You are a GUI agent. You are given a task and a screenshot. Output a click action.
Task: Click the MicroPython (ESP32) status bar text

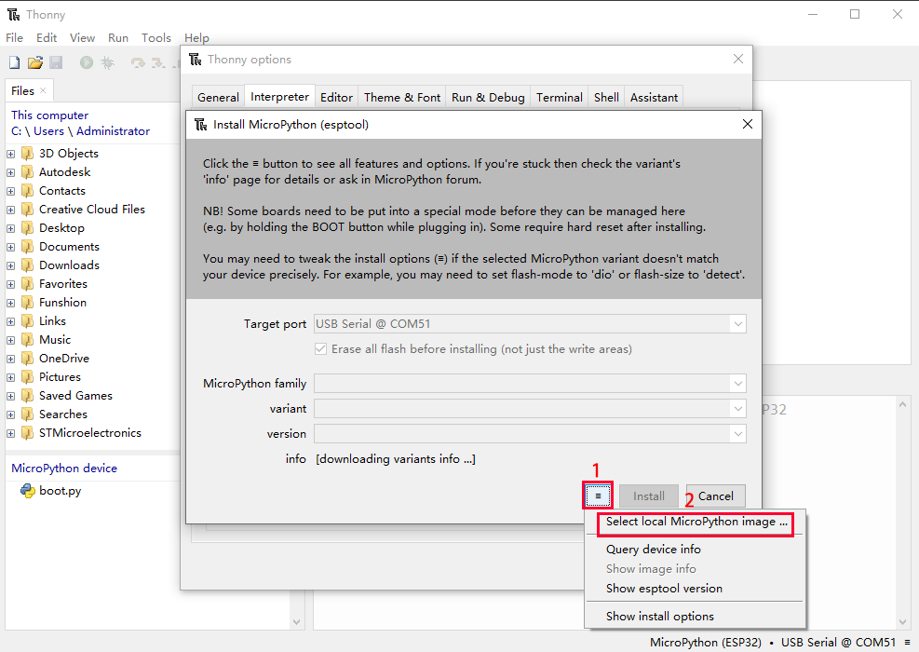tap(706, 642)
